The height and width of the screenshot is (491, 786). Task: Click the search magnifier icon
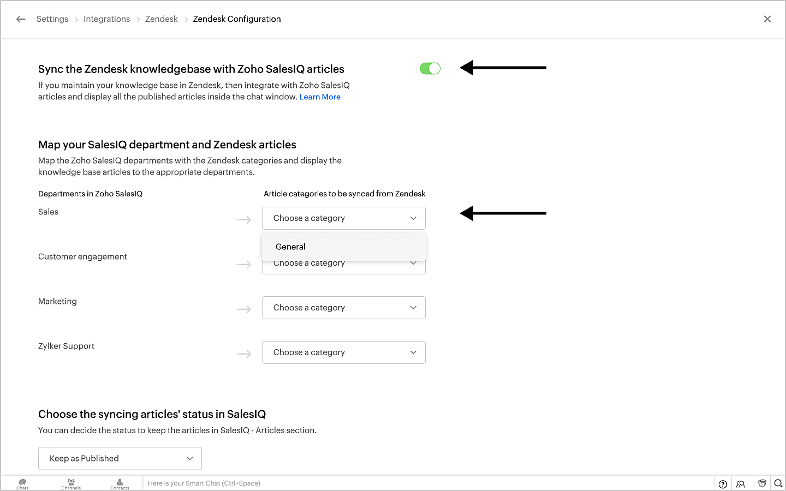(x=778, y=483)
